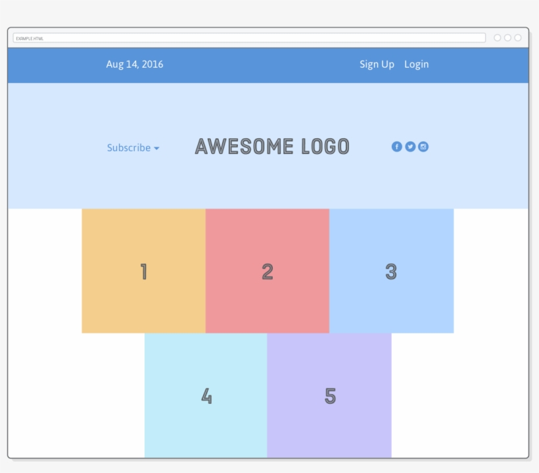Click the purple block numbered 5

[x=329, y=395]
